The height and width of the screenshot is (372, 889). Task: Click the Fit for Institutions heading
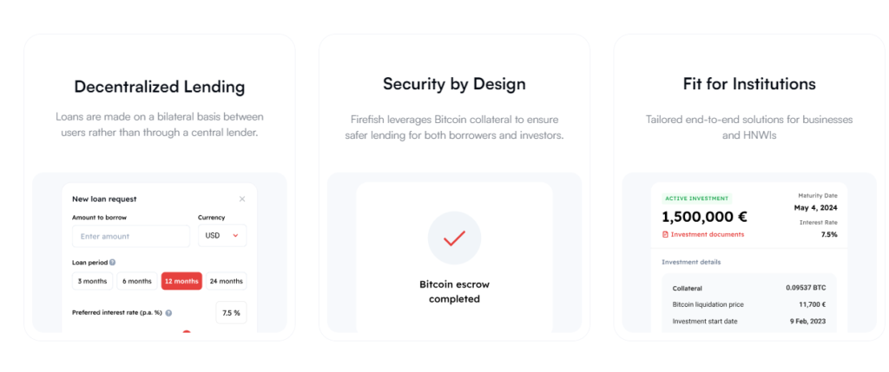(x=749, y=84)
